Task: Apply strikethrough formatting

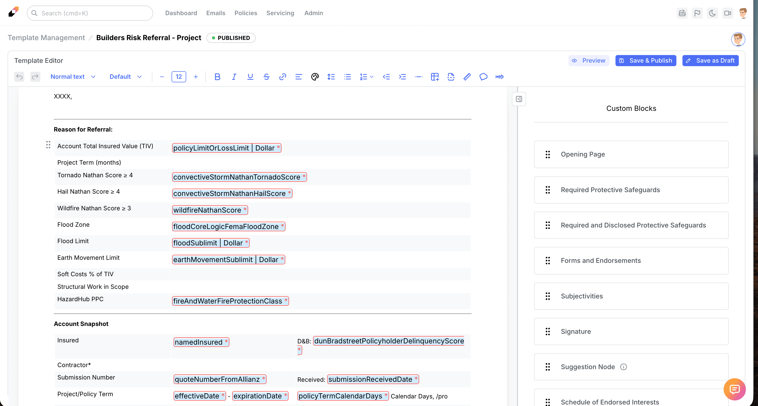Action: pos(267,77)
